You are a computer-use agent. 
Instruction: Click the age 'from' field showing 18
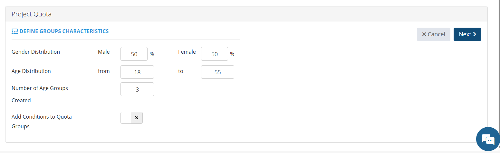[x=137, y=72]
